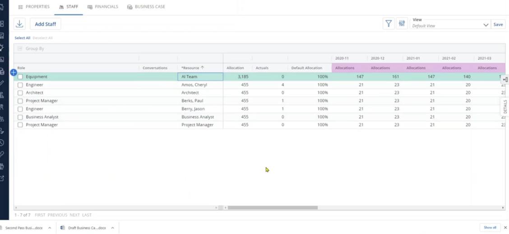
Task: Click the Add Staff button
Action: click(46, 24)
